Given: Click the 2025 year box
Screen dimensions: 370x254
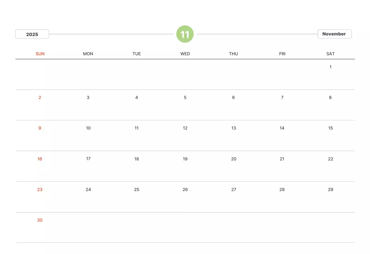Looking at the screenshot, I should [x=32, y=34].
